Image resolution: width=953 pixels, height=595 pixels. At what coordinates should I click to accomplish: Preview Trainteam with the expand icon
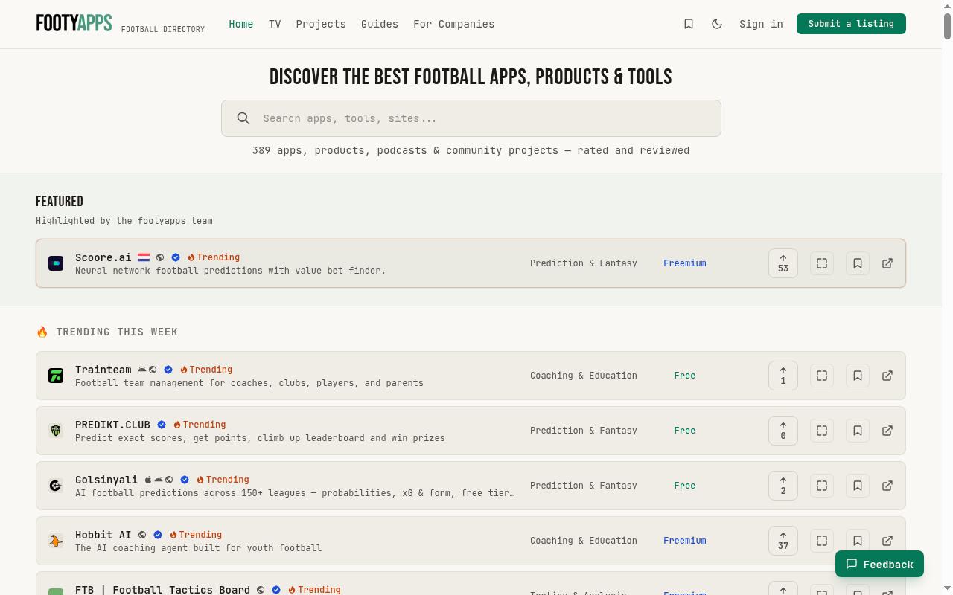822,376
